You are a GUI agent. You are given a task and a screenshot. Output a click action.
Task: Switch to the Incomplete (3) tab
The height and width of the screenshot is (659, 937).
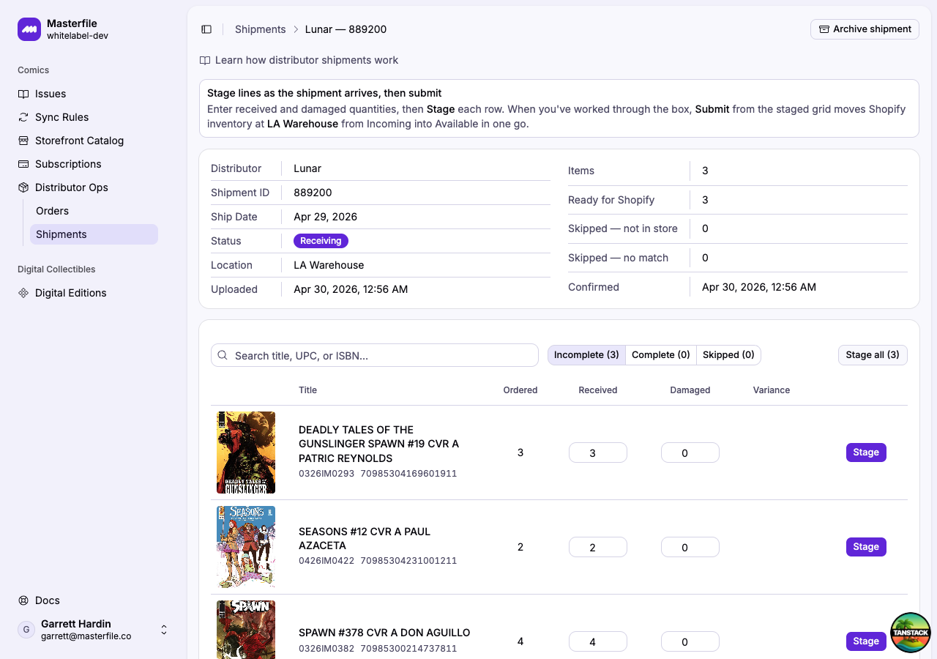pyautogui.click(x=586, y=355)
